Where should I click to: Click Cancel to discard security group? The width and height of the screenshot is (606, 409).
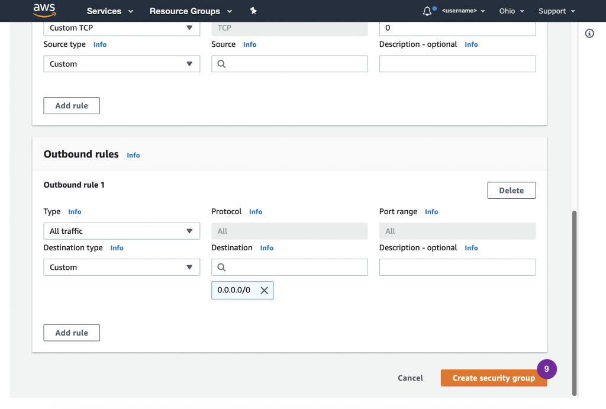pos(410,378)
